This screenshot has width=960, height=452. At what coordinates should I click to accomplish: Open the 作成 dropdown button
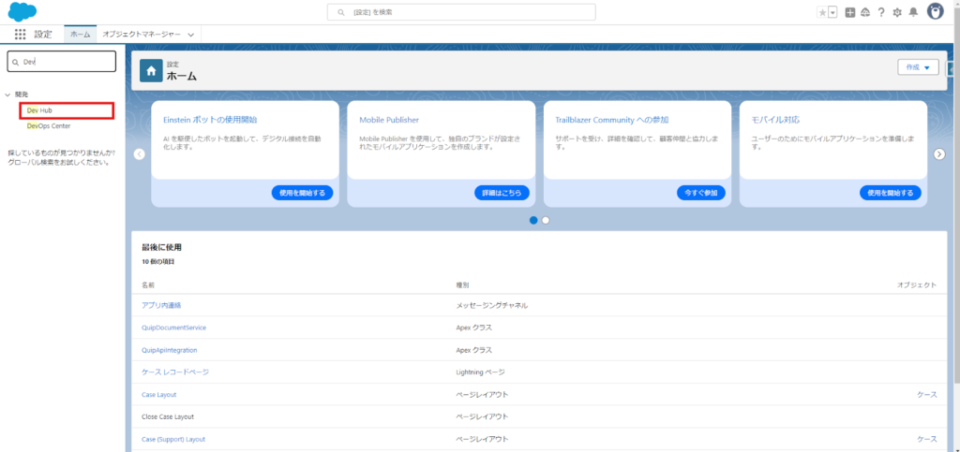pyautogui.click(x=918, y=67)
